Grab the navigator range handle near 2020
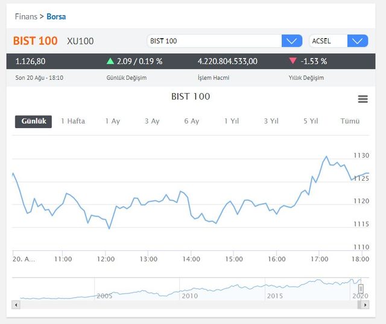Image resolution: width=386 pixels, height=324 pixels. [x=361, y=288]
